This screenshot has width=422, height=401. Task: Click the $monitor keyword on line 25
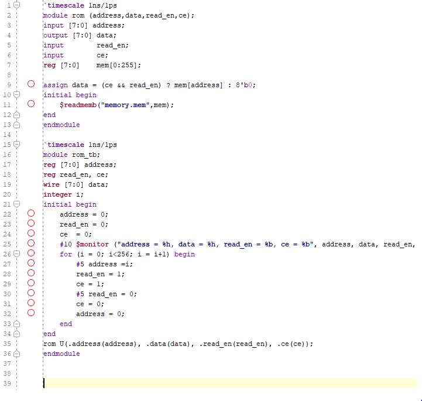92,244
